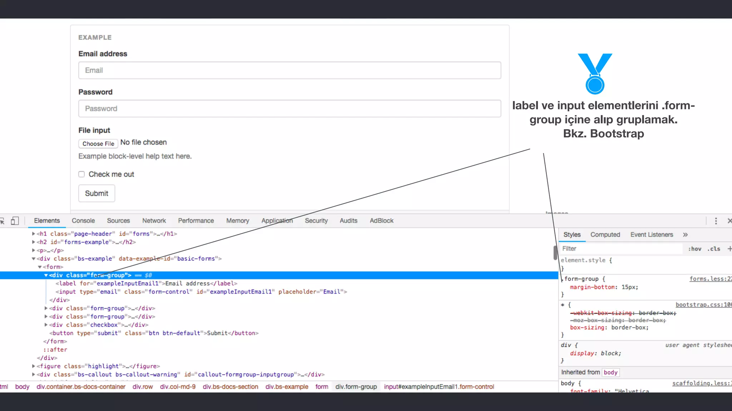Open the Security tab
The image size is (732, 411).
click(316, 221)
